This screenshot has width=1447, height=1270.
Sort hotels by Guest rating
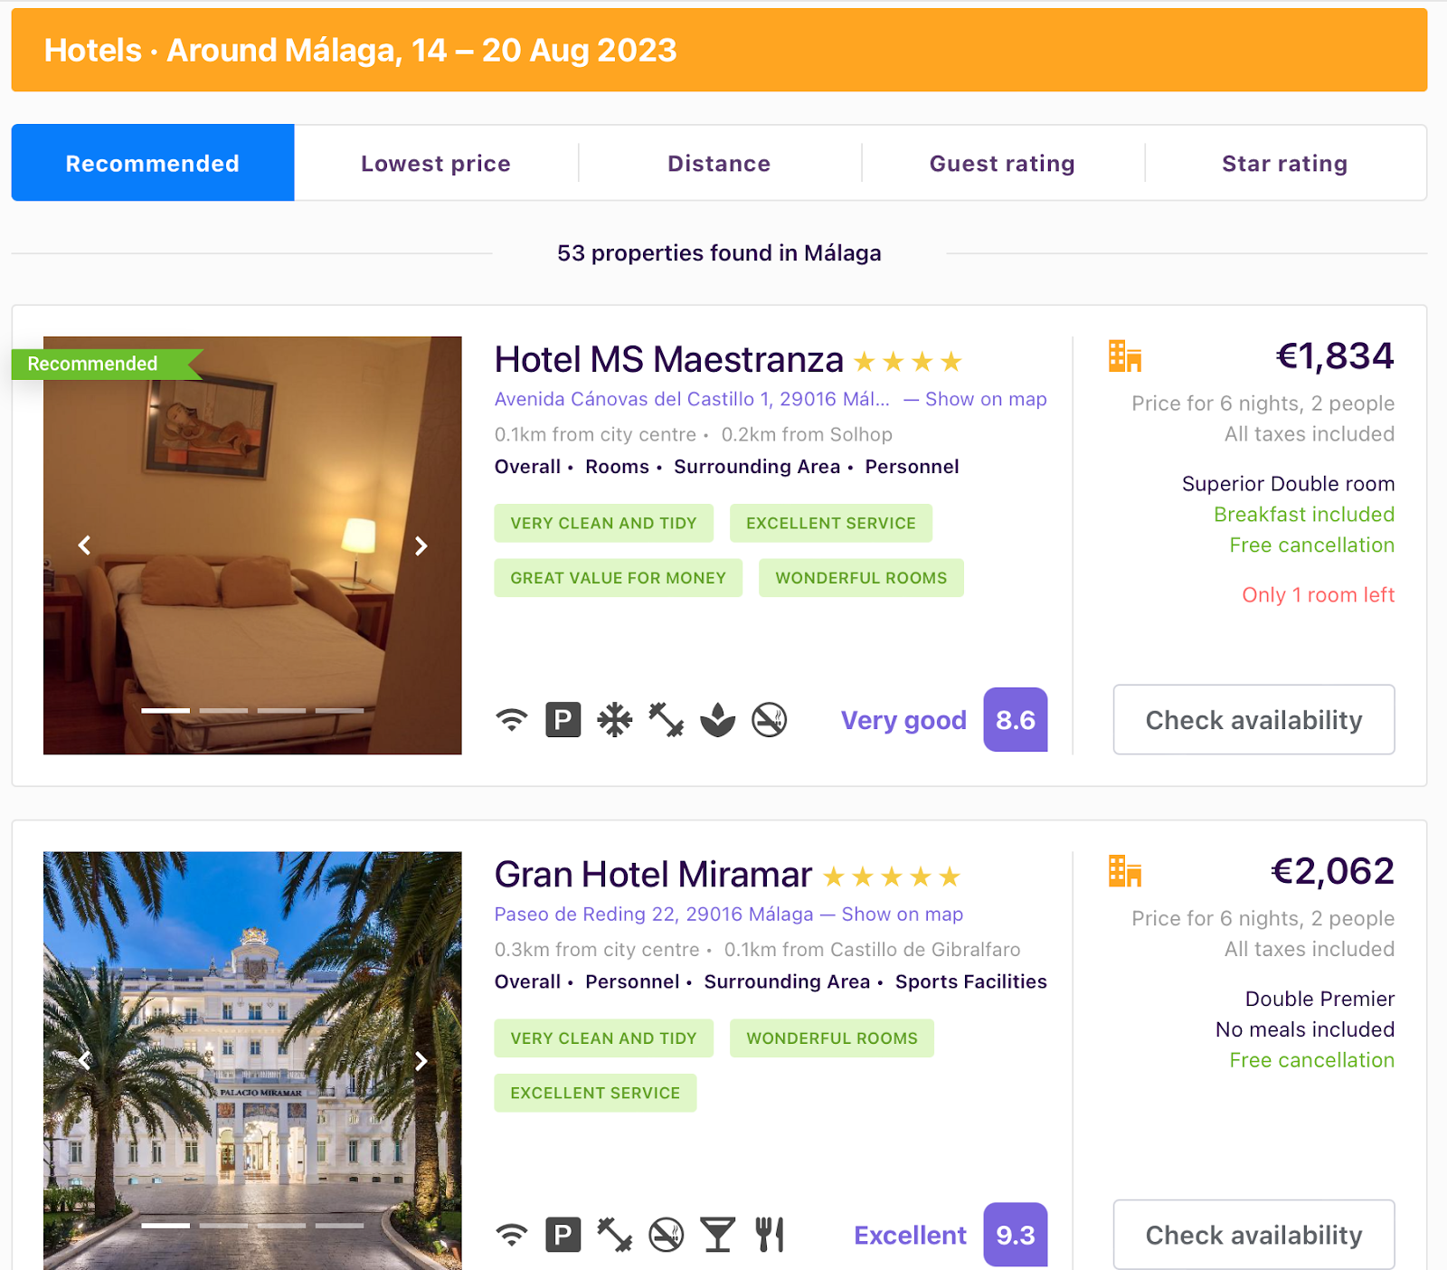point(1002,163)
